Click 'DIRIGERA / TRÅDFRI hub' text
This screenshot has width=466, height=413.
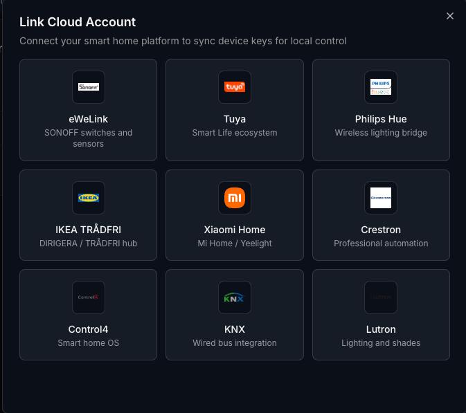click(x=88, y=244)
